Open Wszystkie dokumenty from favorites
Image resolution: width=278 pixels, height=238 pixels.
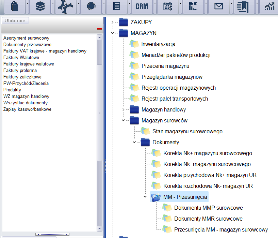(26, 103)
